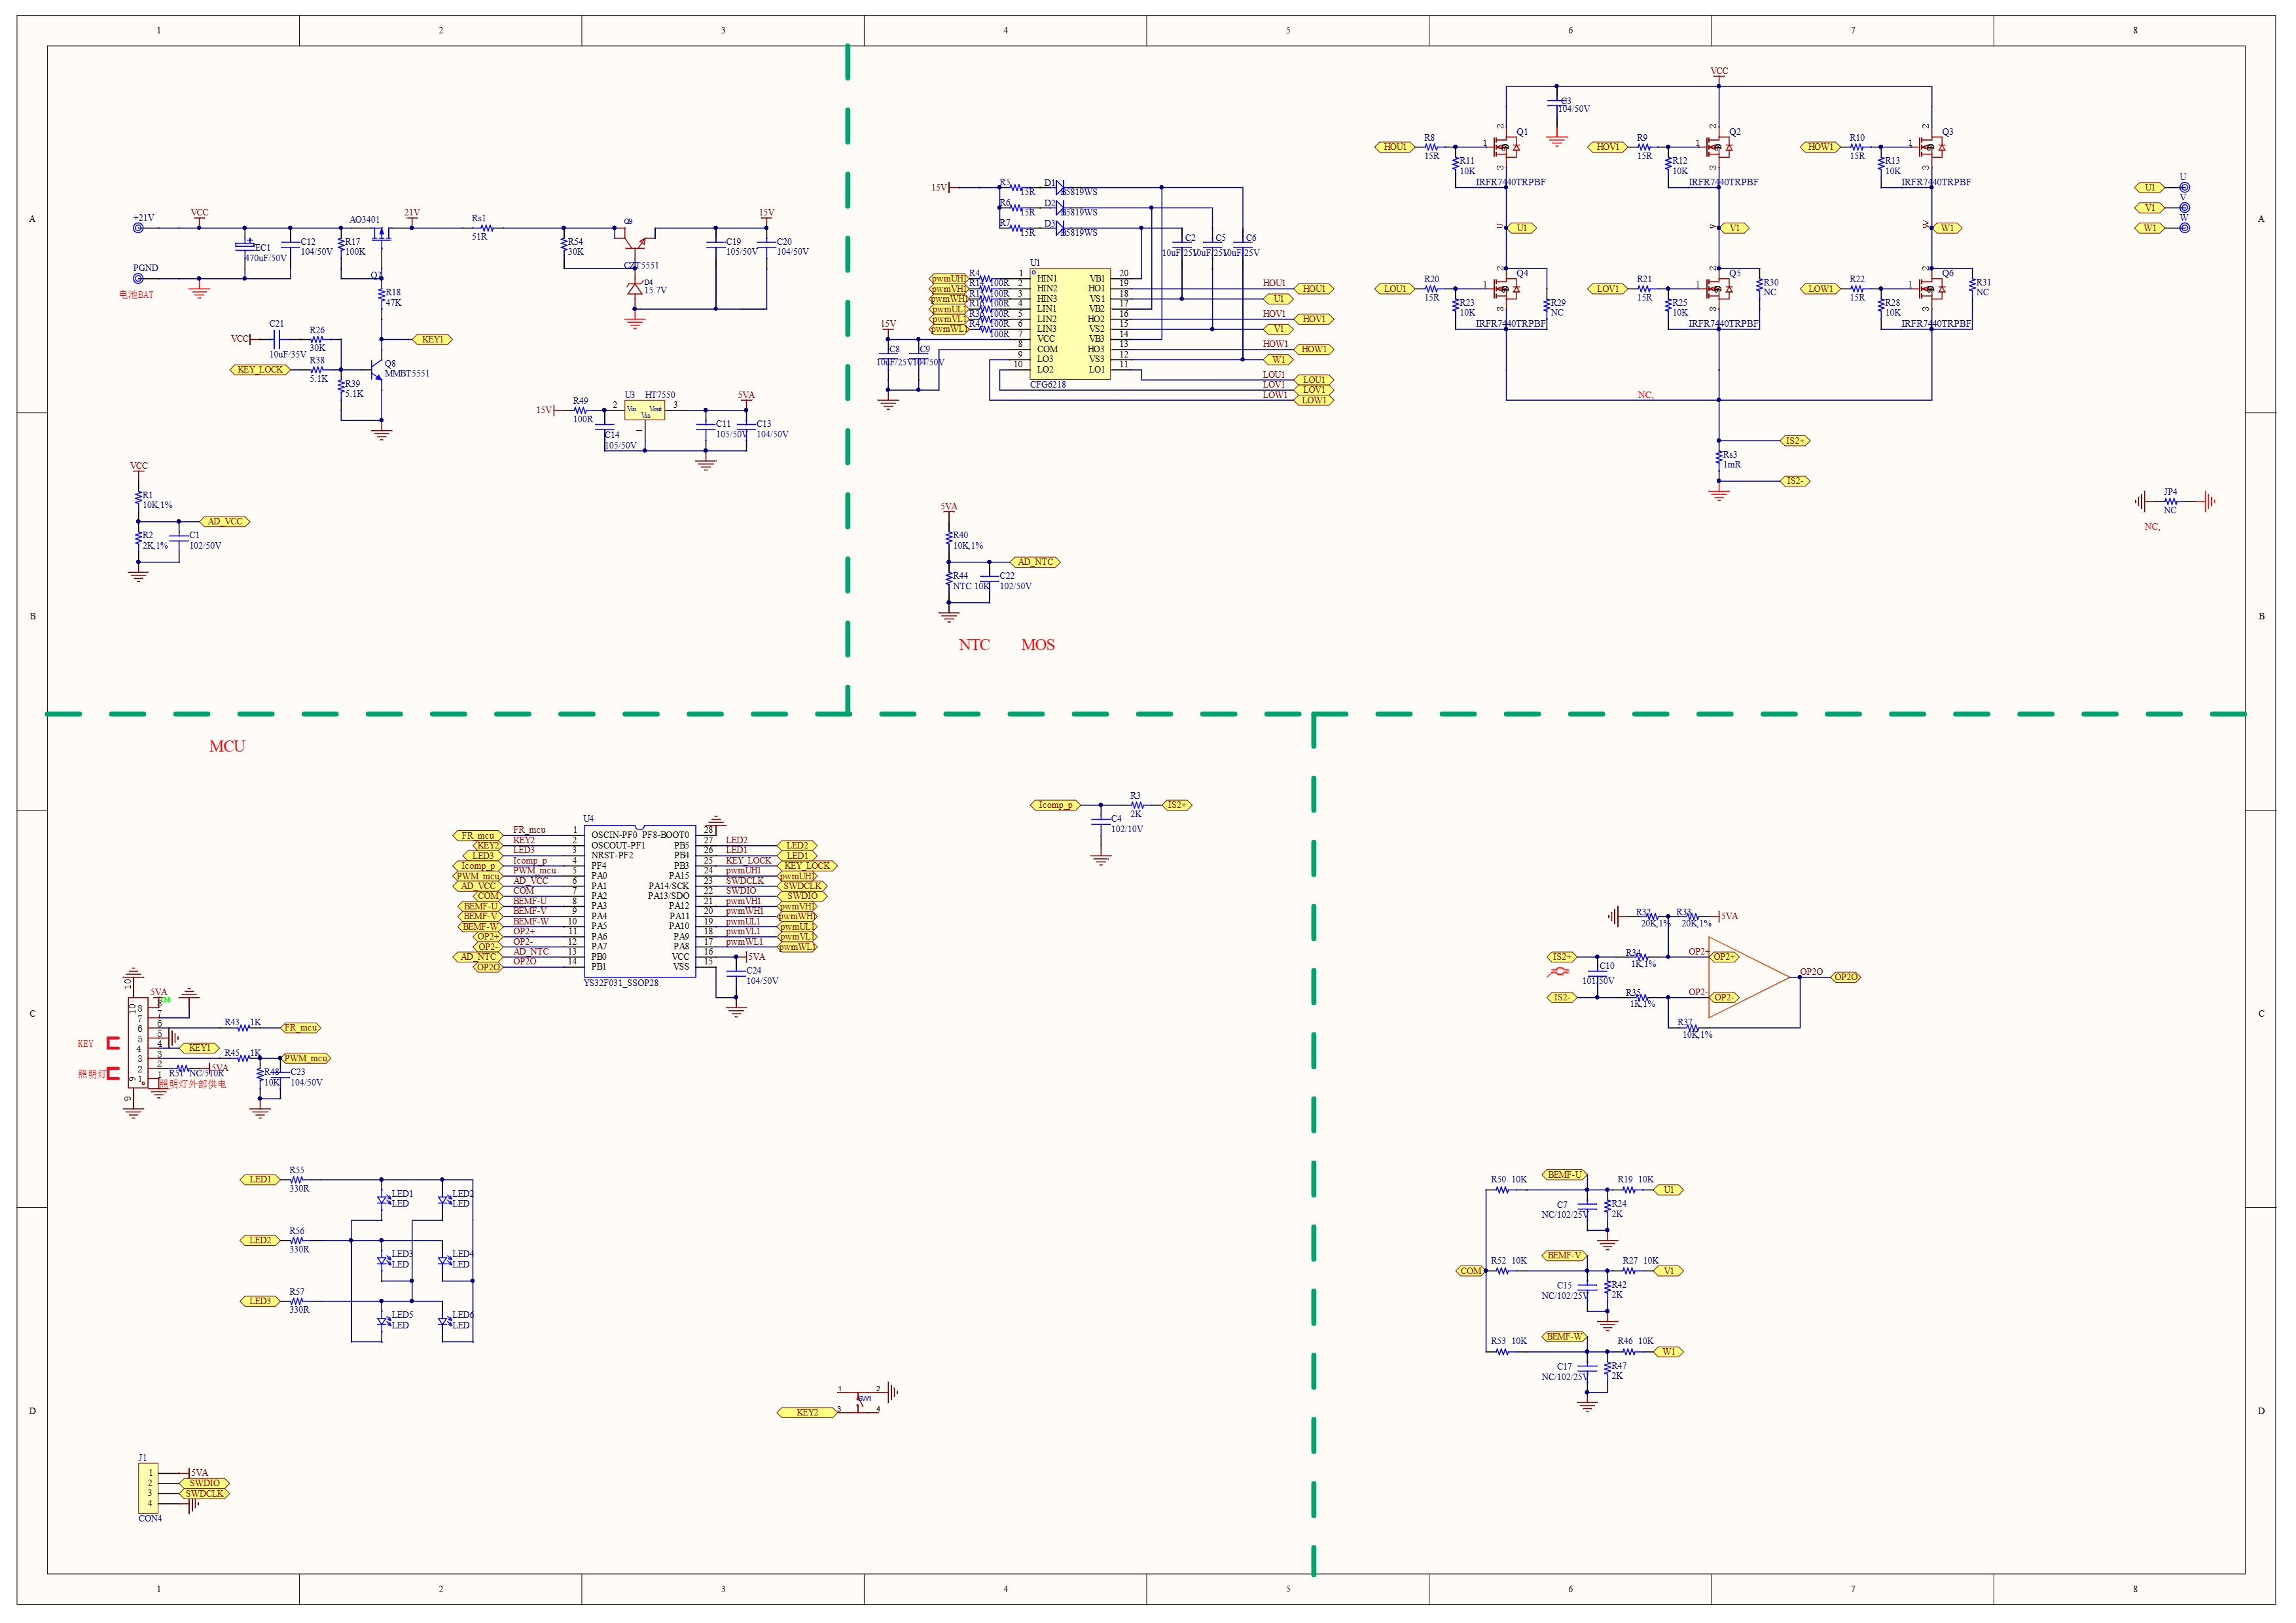Click the 'LED2' port left of R56
This screenshot has width=2296, height=1623.
coord(260,1241)
